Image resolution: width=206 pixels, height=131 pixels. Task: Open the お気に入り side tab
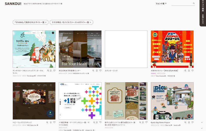click(203, 19)
